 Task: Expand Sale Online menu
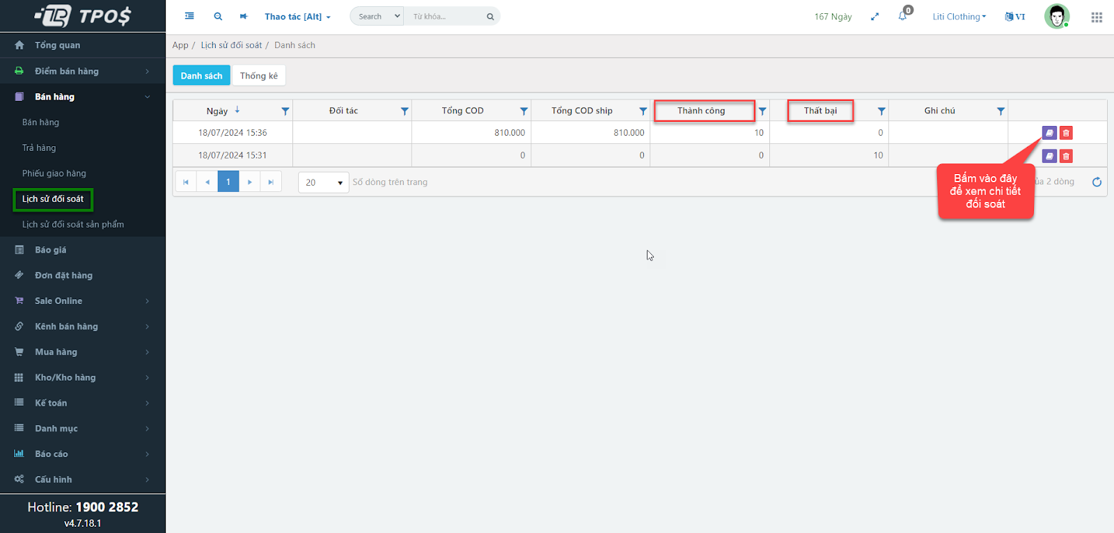tap(83, 301)
